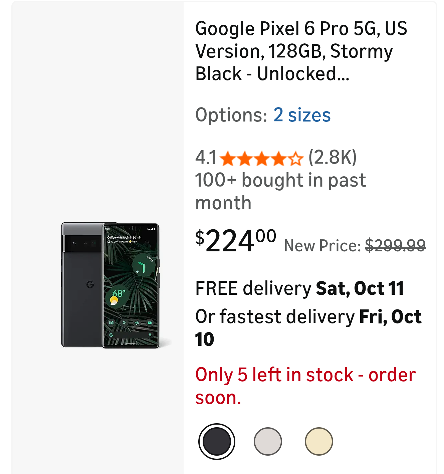Screen dimensions: 444x474
Task: Click the '2 sizes' options link
Action: [x=302, y=115]
